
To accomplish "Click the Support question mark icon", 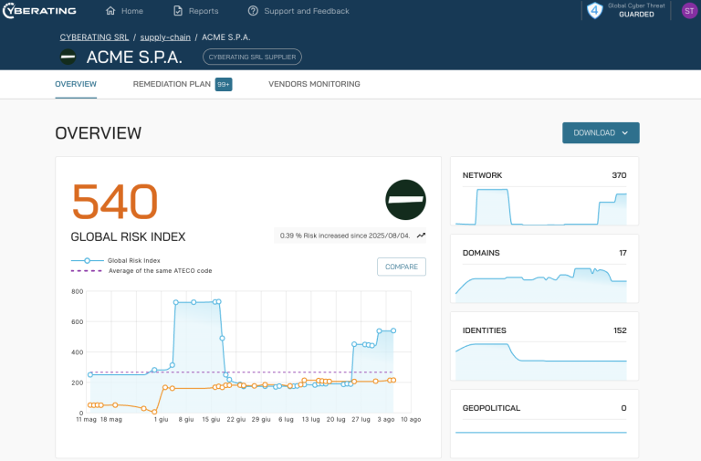I will pos(253,11).
